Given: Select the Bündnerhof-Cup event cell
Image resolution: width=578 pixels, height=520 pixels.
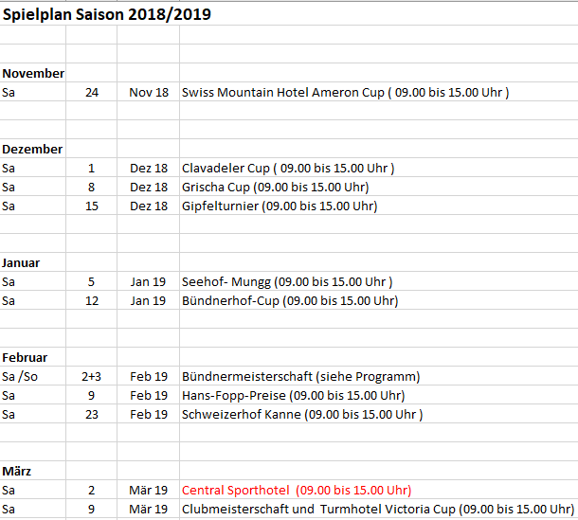Looking at the screenshot, I should tap(290, 301).
